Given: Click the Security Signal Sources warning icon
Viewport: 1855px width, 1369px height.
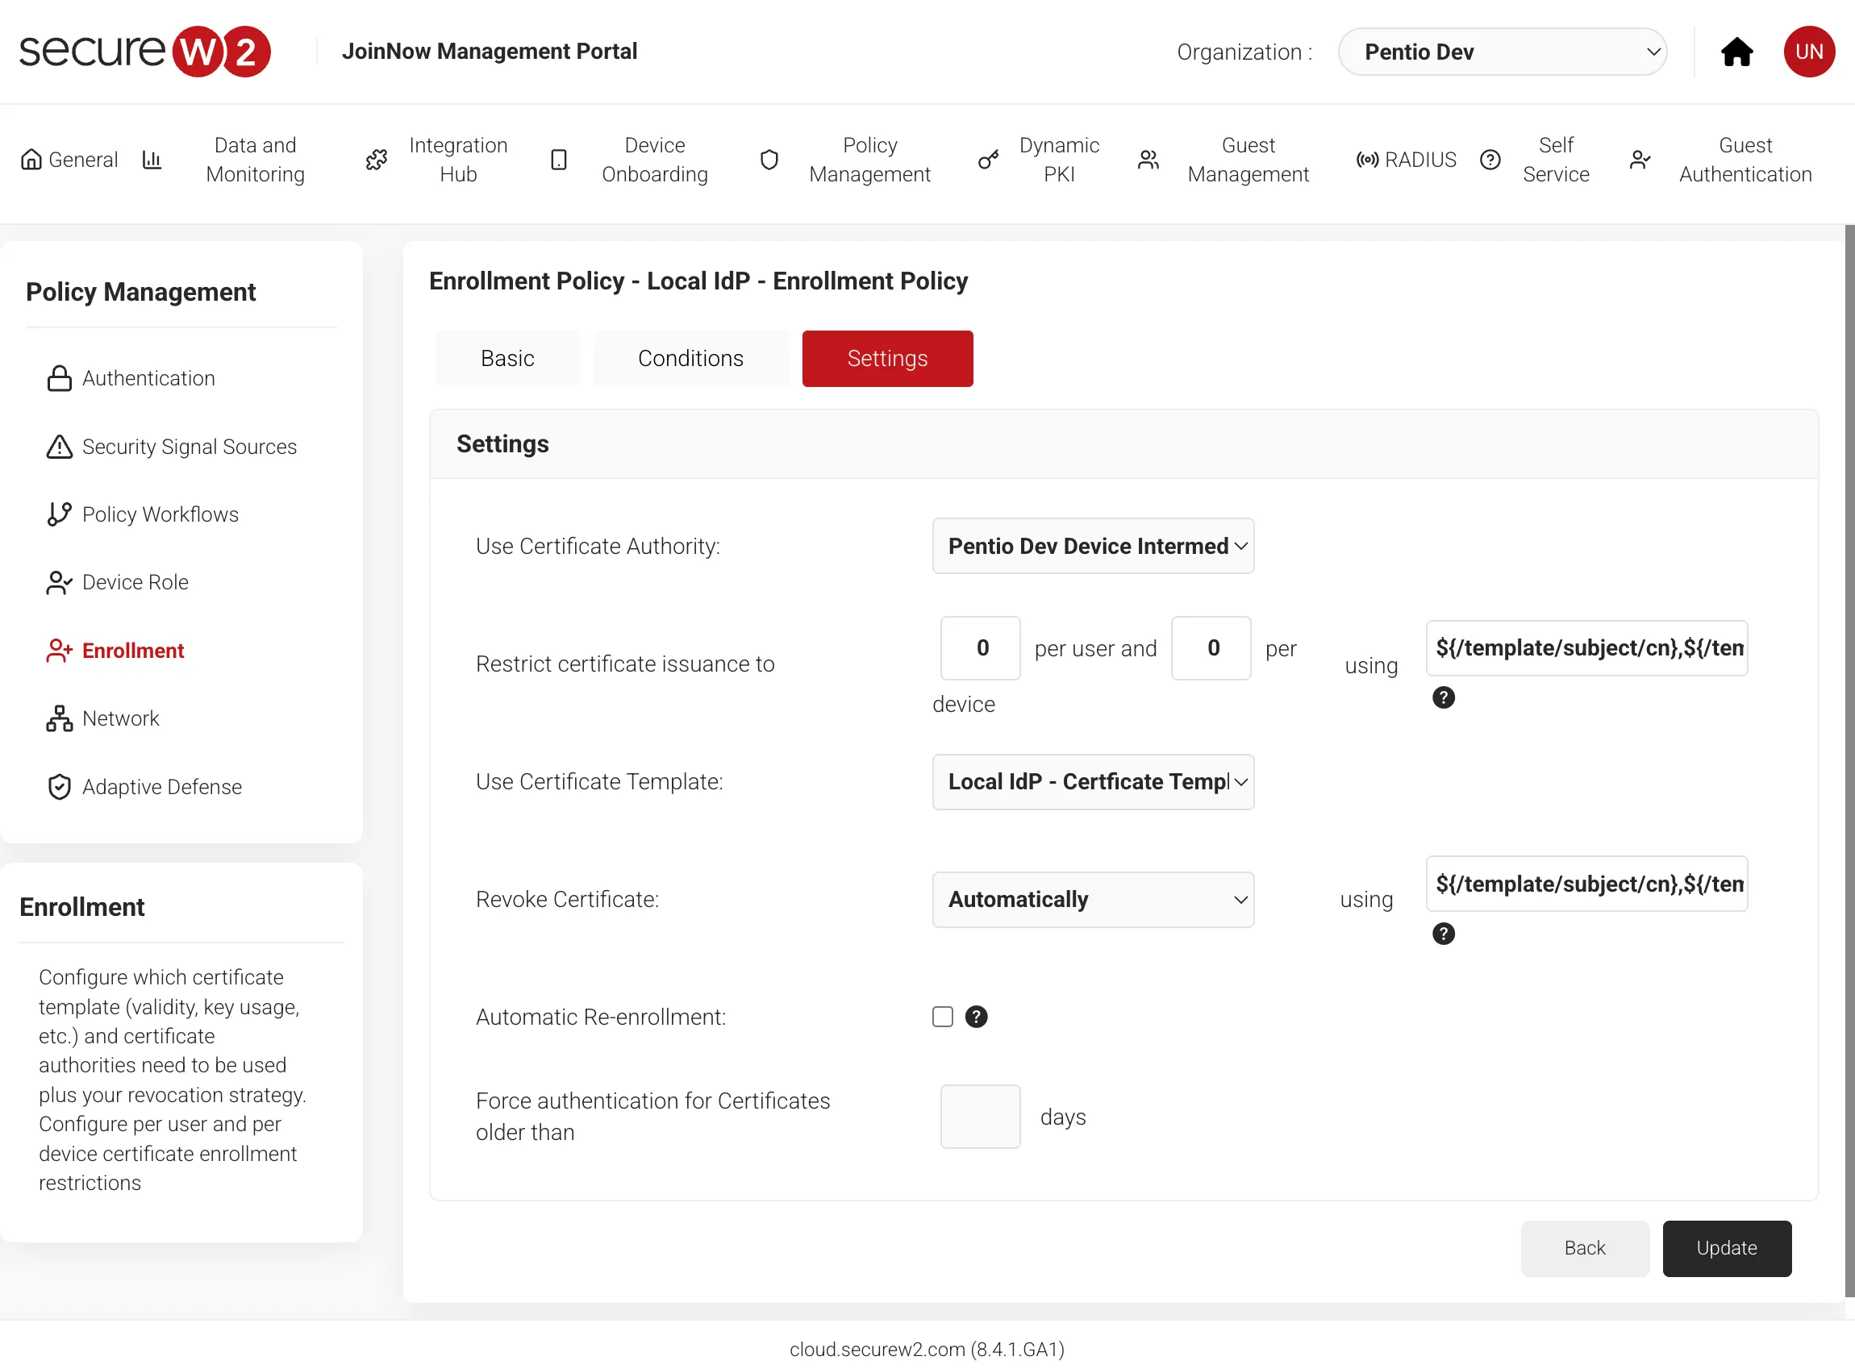Looking at the screenshot, I should (x=59, y=447).
